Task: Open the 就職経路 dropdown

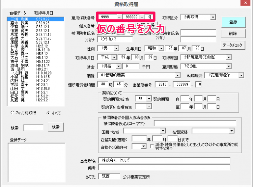Action: (241, 75)
